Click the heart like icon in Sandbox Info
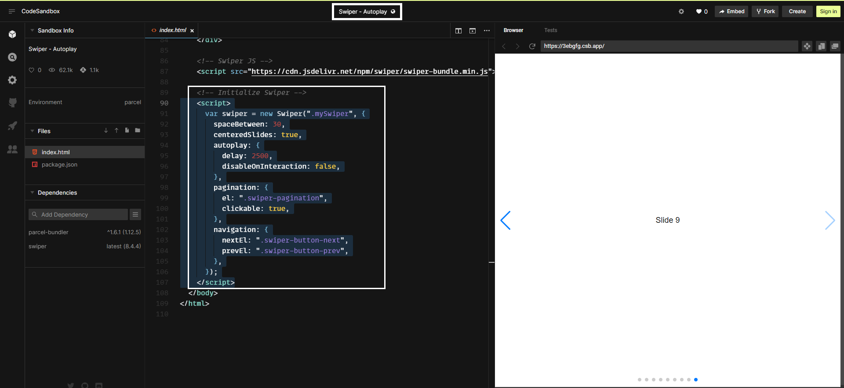The image size is (844, 388). pos(31,70)
